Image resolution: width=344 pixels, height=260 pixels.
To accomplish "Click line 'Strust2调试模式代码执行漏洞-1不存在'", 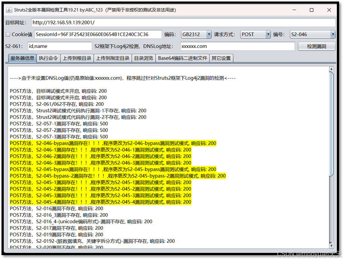I will click(x=78, y=111).
